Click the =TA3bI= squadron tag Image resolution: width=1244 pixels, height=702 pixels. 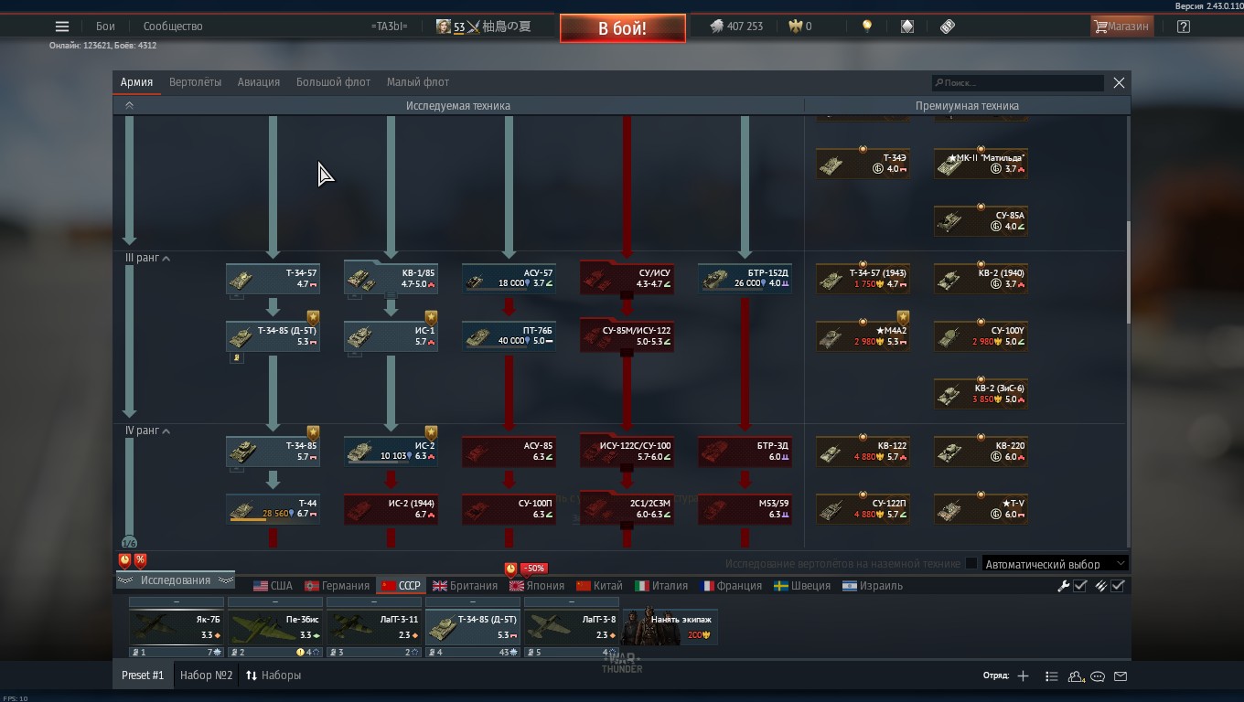pyautogui.click(x=390, y=27)
